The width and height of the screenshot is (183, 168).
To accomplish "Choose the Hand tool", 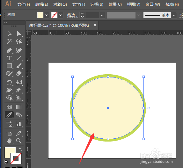I will [9, 141].
